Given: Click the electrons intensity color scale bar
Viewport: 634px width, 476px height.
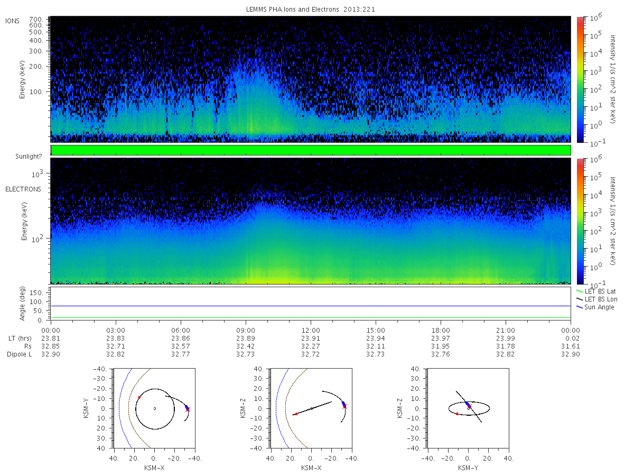Looking at the screenshot, I should [579, 221].
